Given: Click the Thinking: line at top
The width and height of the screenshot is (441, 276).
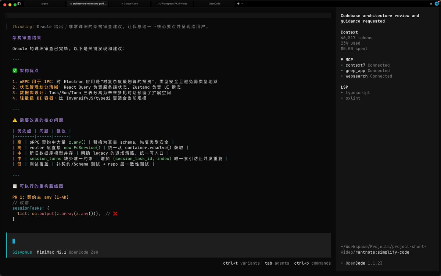Looking at the screenshot, I should point(110,27).
